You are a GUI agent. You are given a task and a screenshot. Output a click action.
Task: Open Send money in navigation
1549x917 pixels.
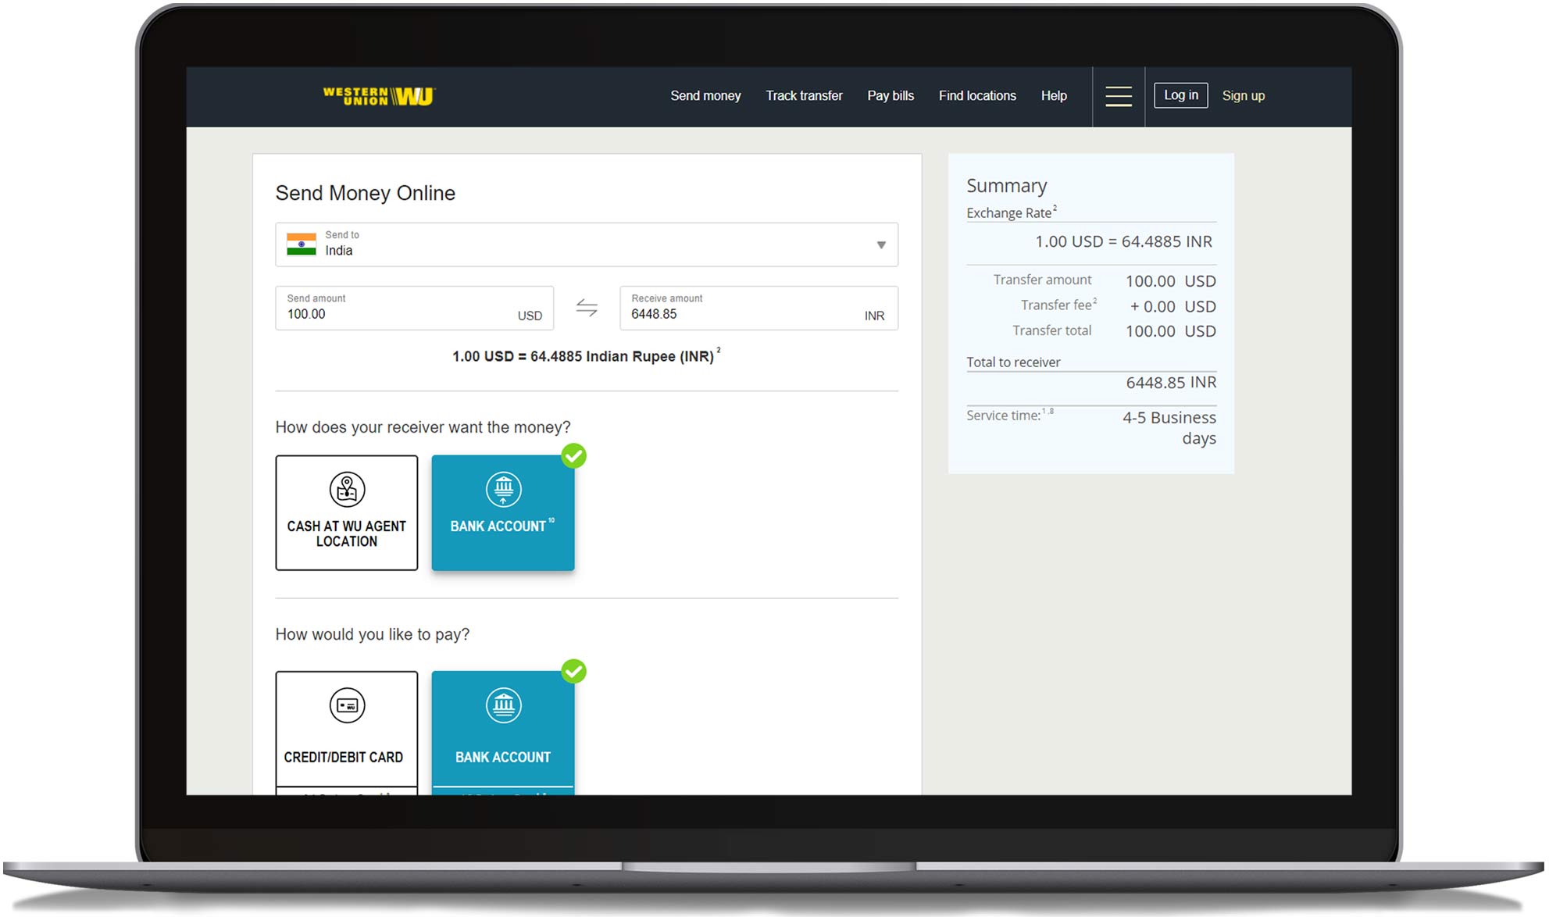705,95
